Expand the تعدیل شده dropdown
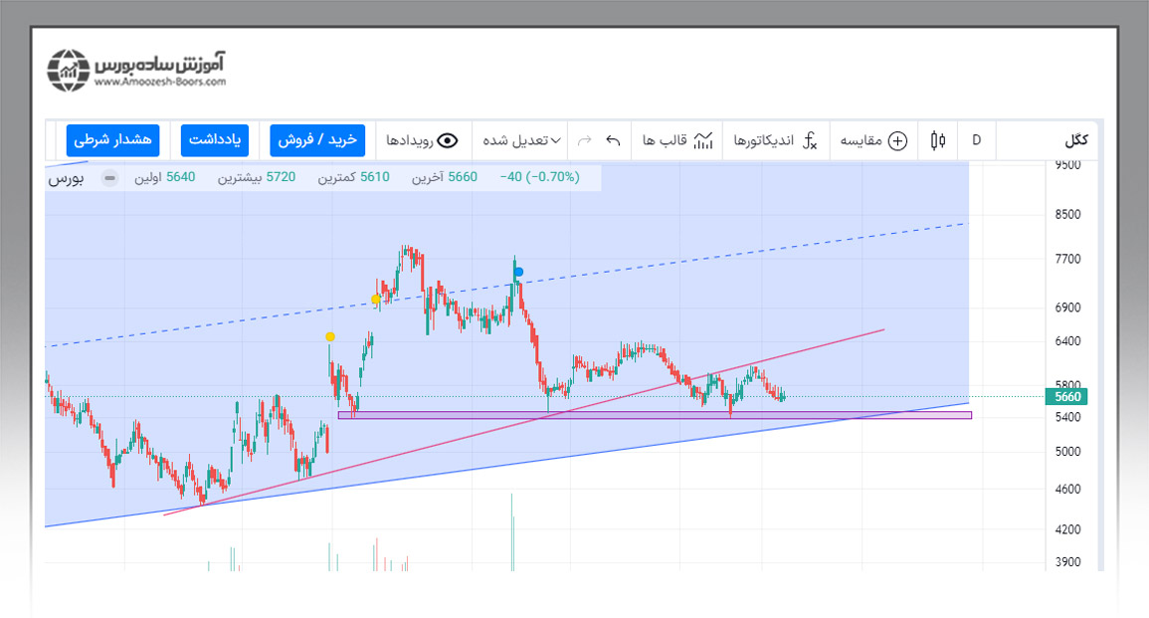 tap(521, 140)
